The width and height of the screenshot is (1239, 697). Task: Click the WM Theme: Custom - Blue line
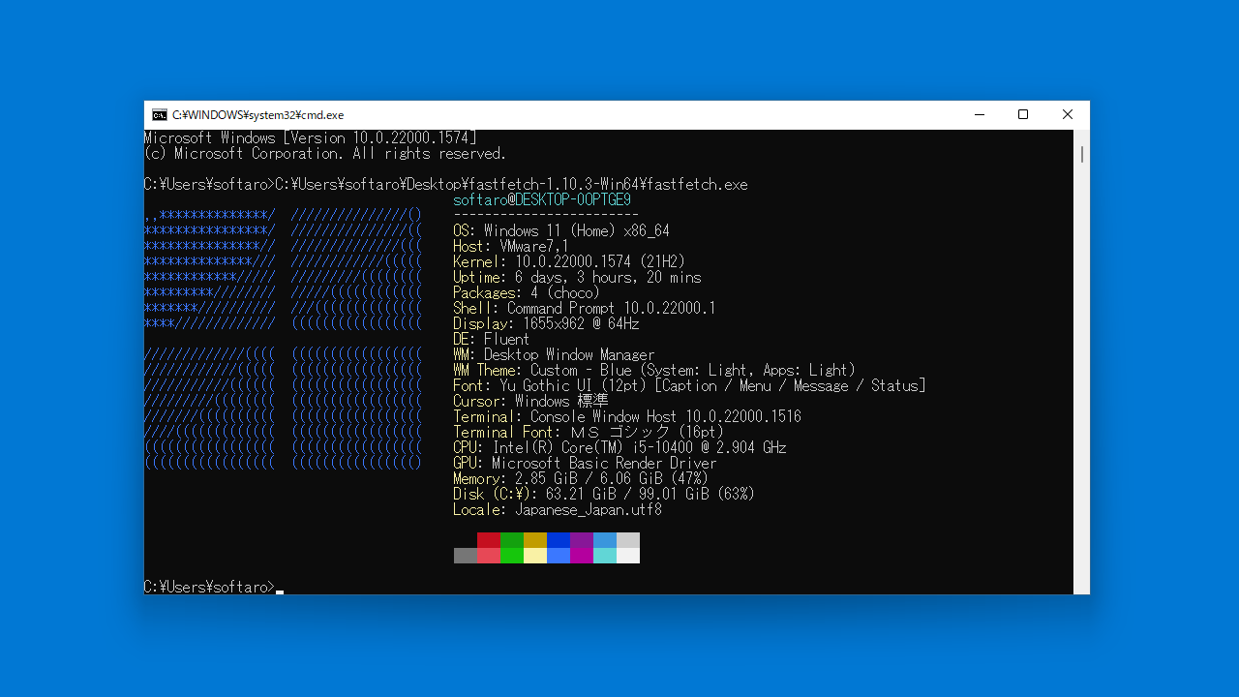click(654, 371)
